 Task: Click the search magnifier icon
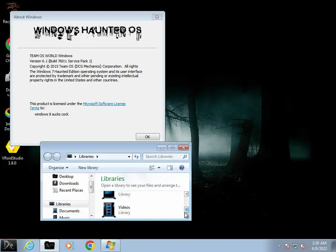(185, 157)
